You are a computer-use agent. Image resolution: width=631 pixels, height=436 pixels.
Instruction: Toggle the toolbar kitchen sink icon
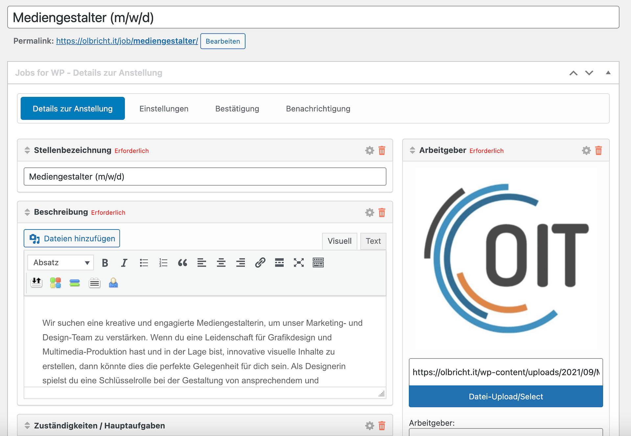[x=318, y=263]
